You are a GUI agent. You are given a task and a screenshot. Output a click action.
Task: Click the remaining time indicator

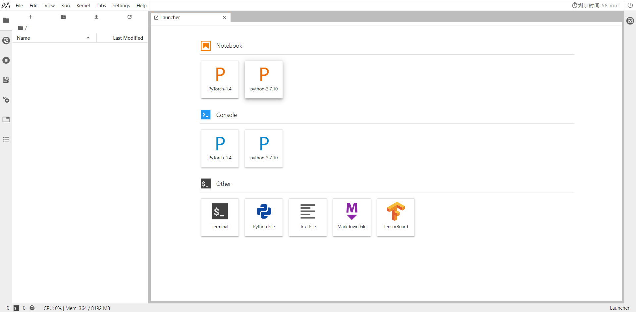coord(595,5)
